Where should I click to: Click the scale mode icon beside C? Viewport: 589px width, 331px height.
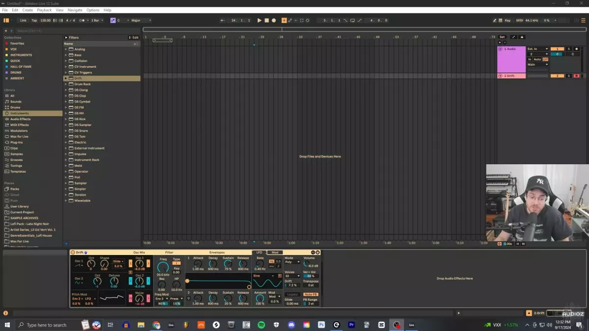tap(113, 21)
